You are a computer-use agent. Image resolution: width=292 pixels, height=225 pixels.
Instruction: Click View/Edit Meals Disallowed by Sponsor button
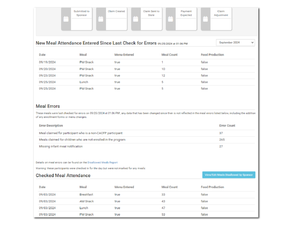[x=229, y=175]
